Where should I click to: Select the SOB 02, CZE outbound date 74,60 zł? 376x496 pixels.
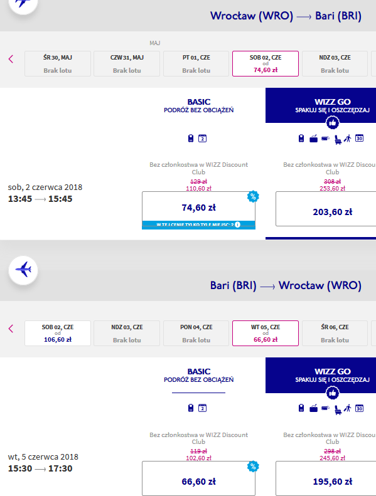tap(266, 63)
